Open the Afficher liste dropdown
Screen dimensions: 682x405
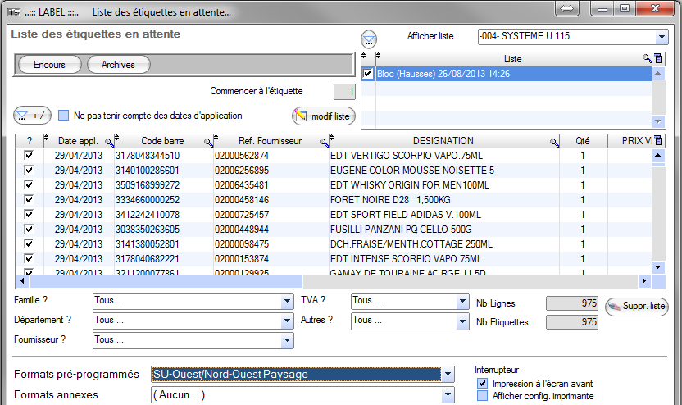661,37
